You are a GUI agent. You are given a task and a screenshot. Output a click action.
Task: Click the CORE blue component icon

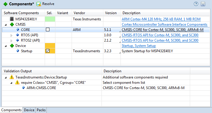(x=17, y=30)
